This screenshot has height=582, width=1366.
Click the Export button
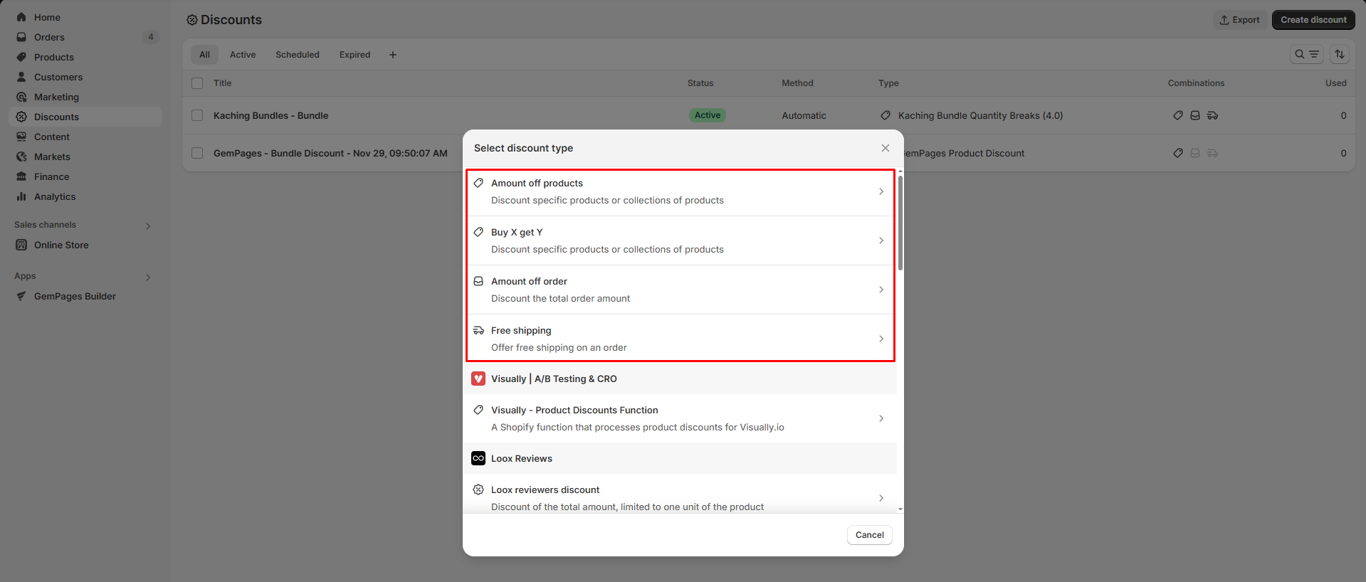tap(1239, 20)
